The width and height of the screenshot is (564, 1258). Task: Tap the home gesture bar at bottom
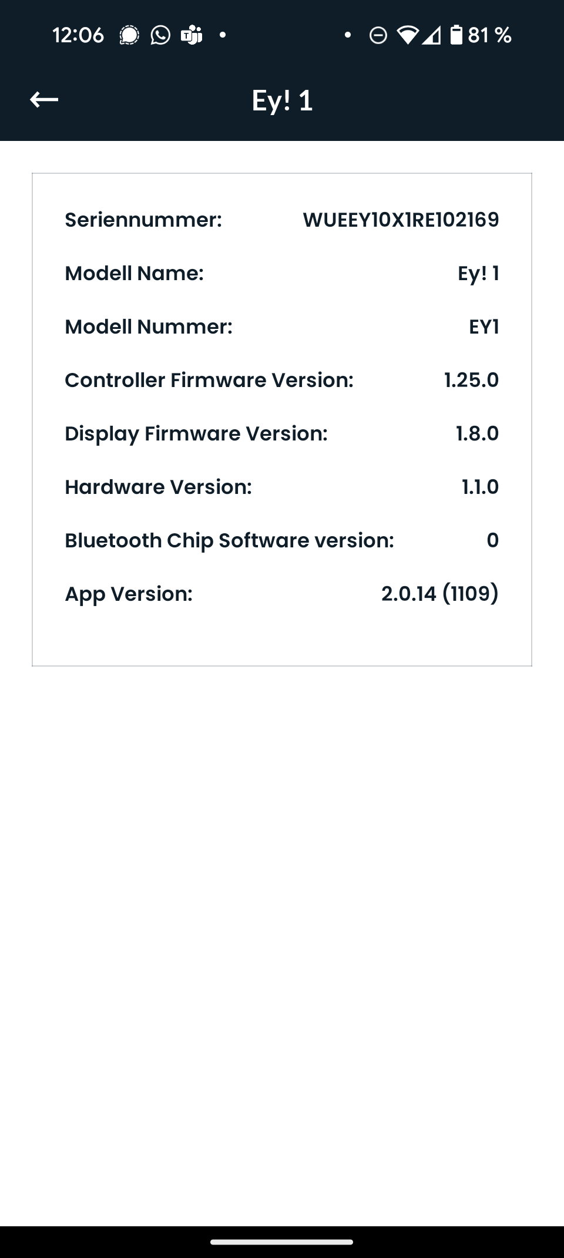point(282,1242)
